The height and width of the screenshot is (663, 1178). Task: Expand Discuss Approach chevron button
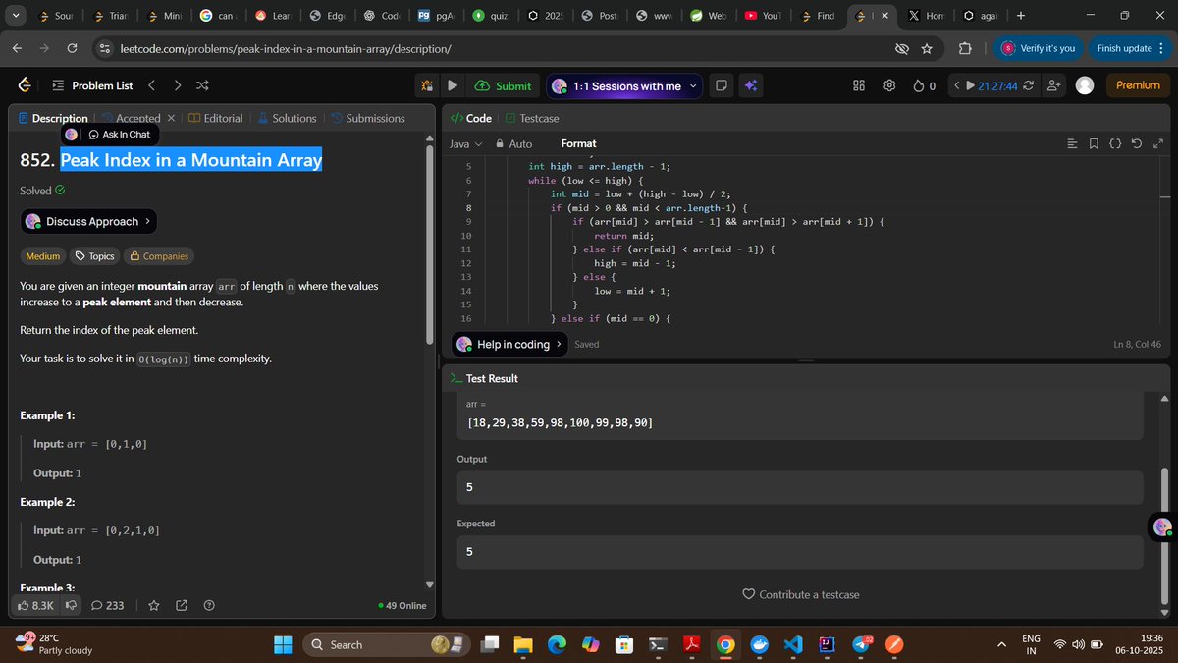(x=147, y=221)
